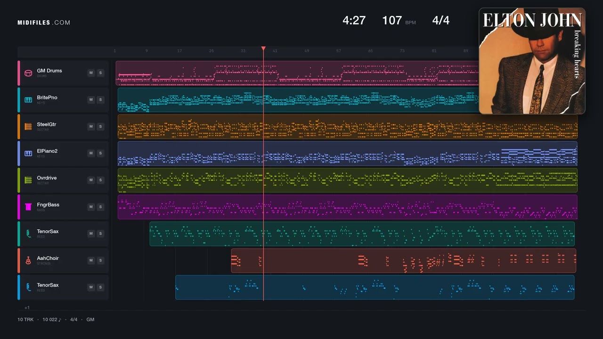Solo the Ovrdrive track
The width and height of the screenshot is (603, 339).
100,180
